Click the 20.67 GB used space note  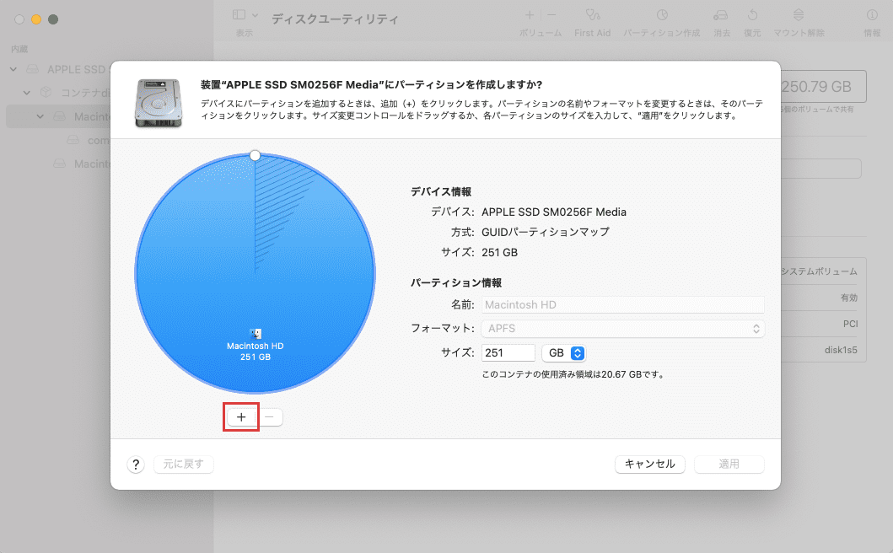[x=573, y=375]
